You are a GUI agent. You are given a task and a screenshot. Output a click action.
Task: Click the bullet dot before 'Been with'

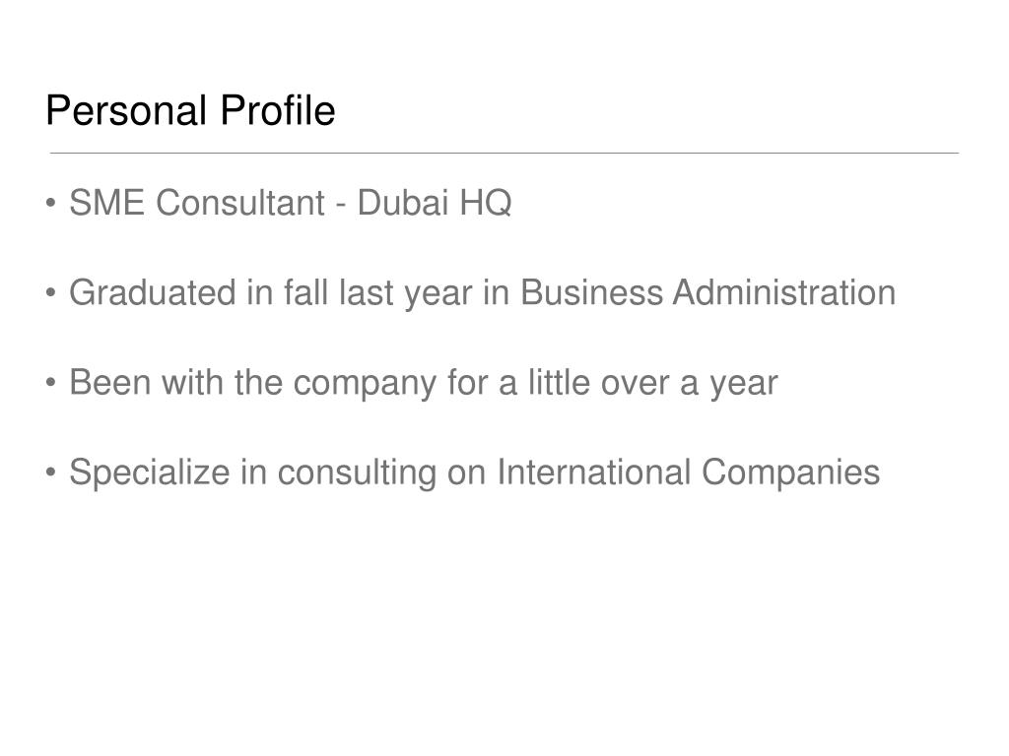tap(51, 383)
